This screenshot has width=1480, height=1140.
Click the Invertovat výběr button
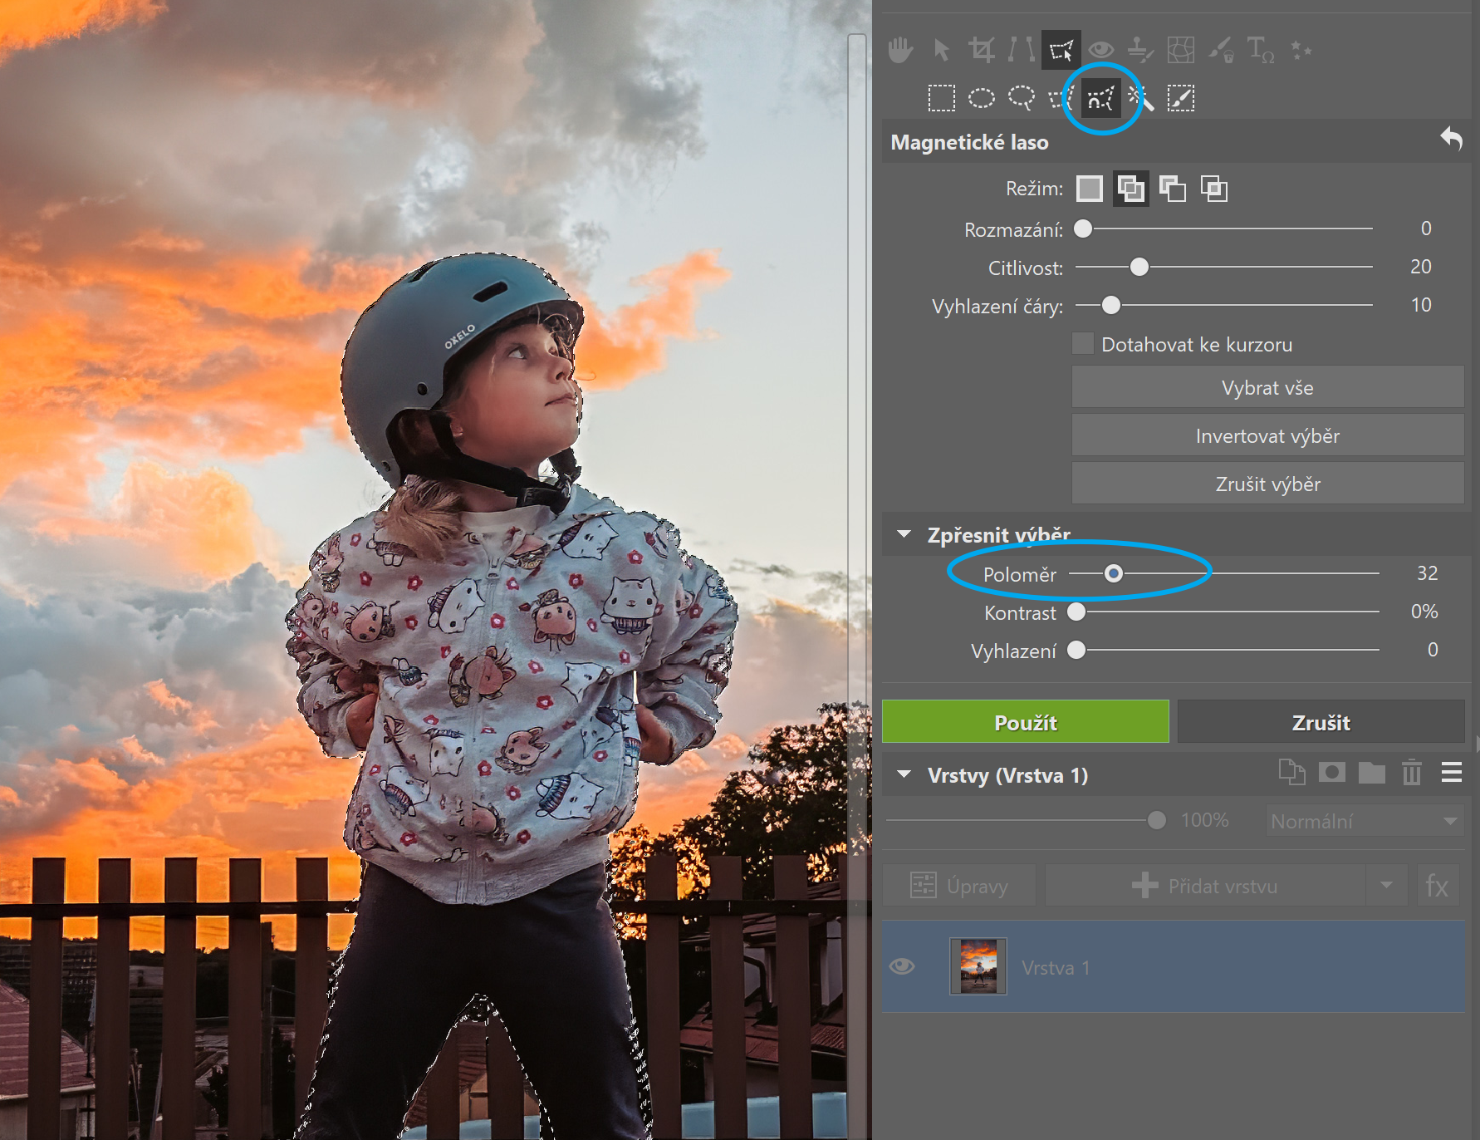[x=1267, y=436]
